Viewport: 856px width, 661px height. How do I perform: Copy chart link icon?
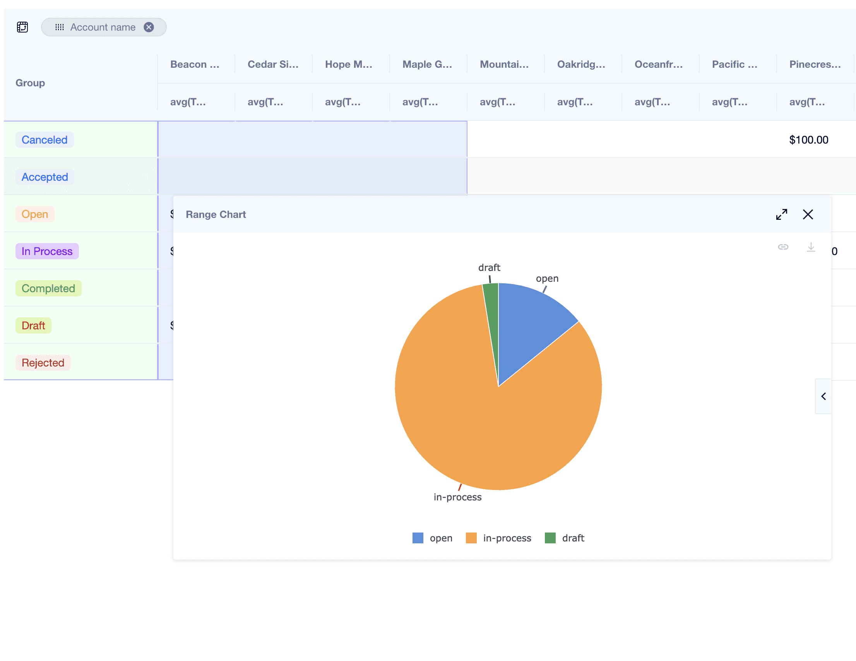click(783, 247)
